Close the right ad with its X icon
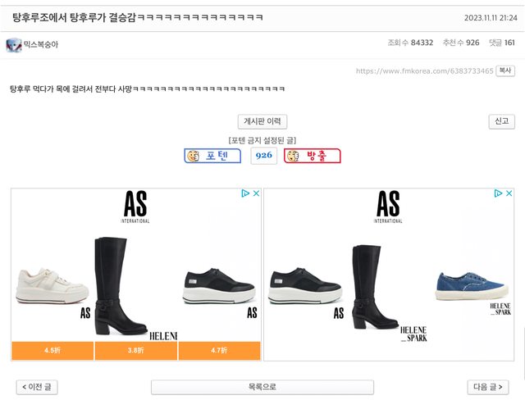 (x=509, y=194)
